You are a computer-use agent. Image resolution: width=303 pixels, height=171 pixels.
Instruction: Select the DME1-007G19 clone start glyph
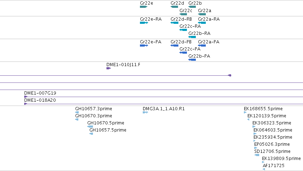coord(26,97)
